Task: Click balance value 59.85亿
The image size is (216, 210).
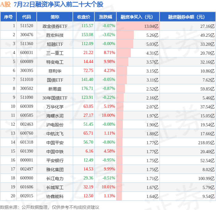Action: click(207, 89)
